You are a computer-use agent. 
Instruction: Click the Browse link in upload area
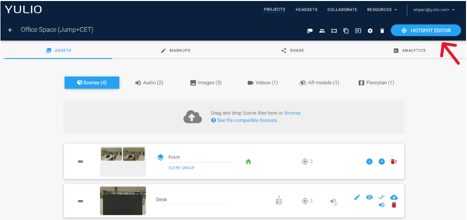[x=292, y=113]
